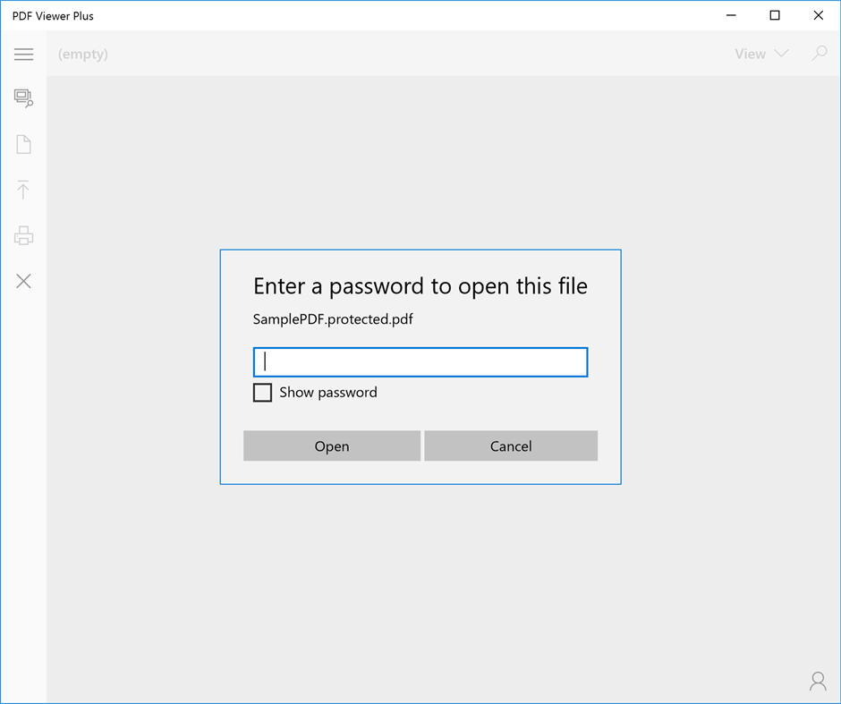Open the search magnifier icon

point(819,53)
